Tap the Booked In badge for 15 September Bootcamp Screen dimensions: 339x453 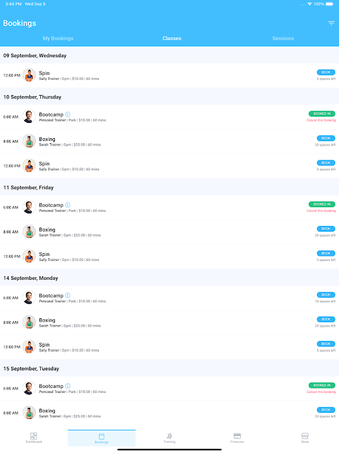[321, 385]
